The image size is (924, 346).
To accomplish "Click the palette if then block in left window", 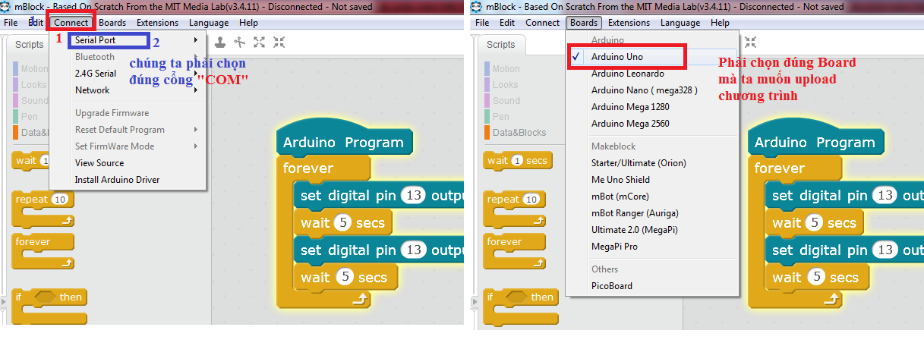I will coord(49,307).
